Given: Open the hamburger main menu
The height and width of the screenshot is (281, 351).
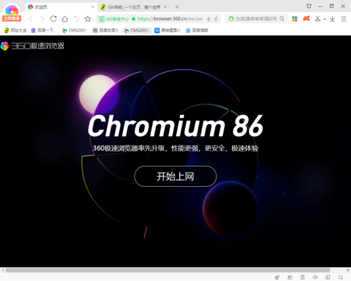Looking at the screenshot, I should coord(343,19).
